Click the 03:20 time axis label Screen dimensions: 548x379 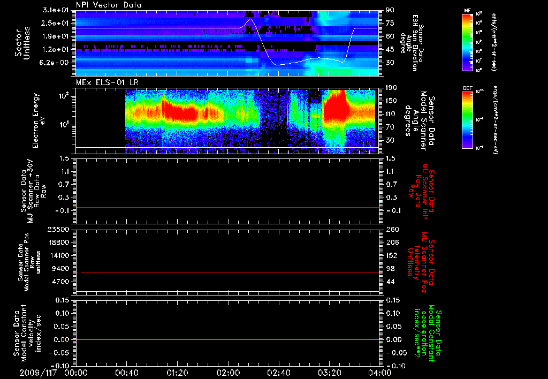tap(329, 373)
